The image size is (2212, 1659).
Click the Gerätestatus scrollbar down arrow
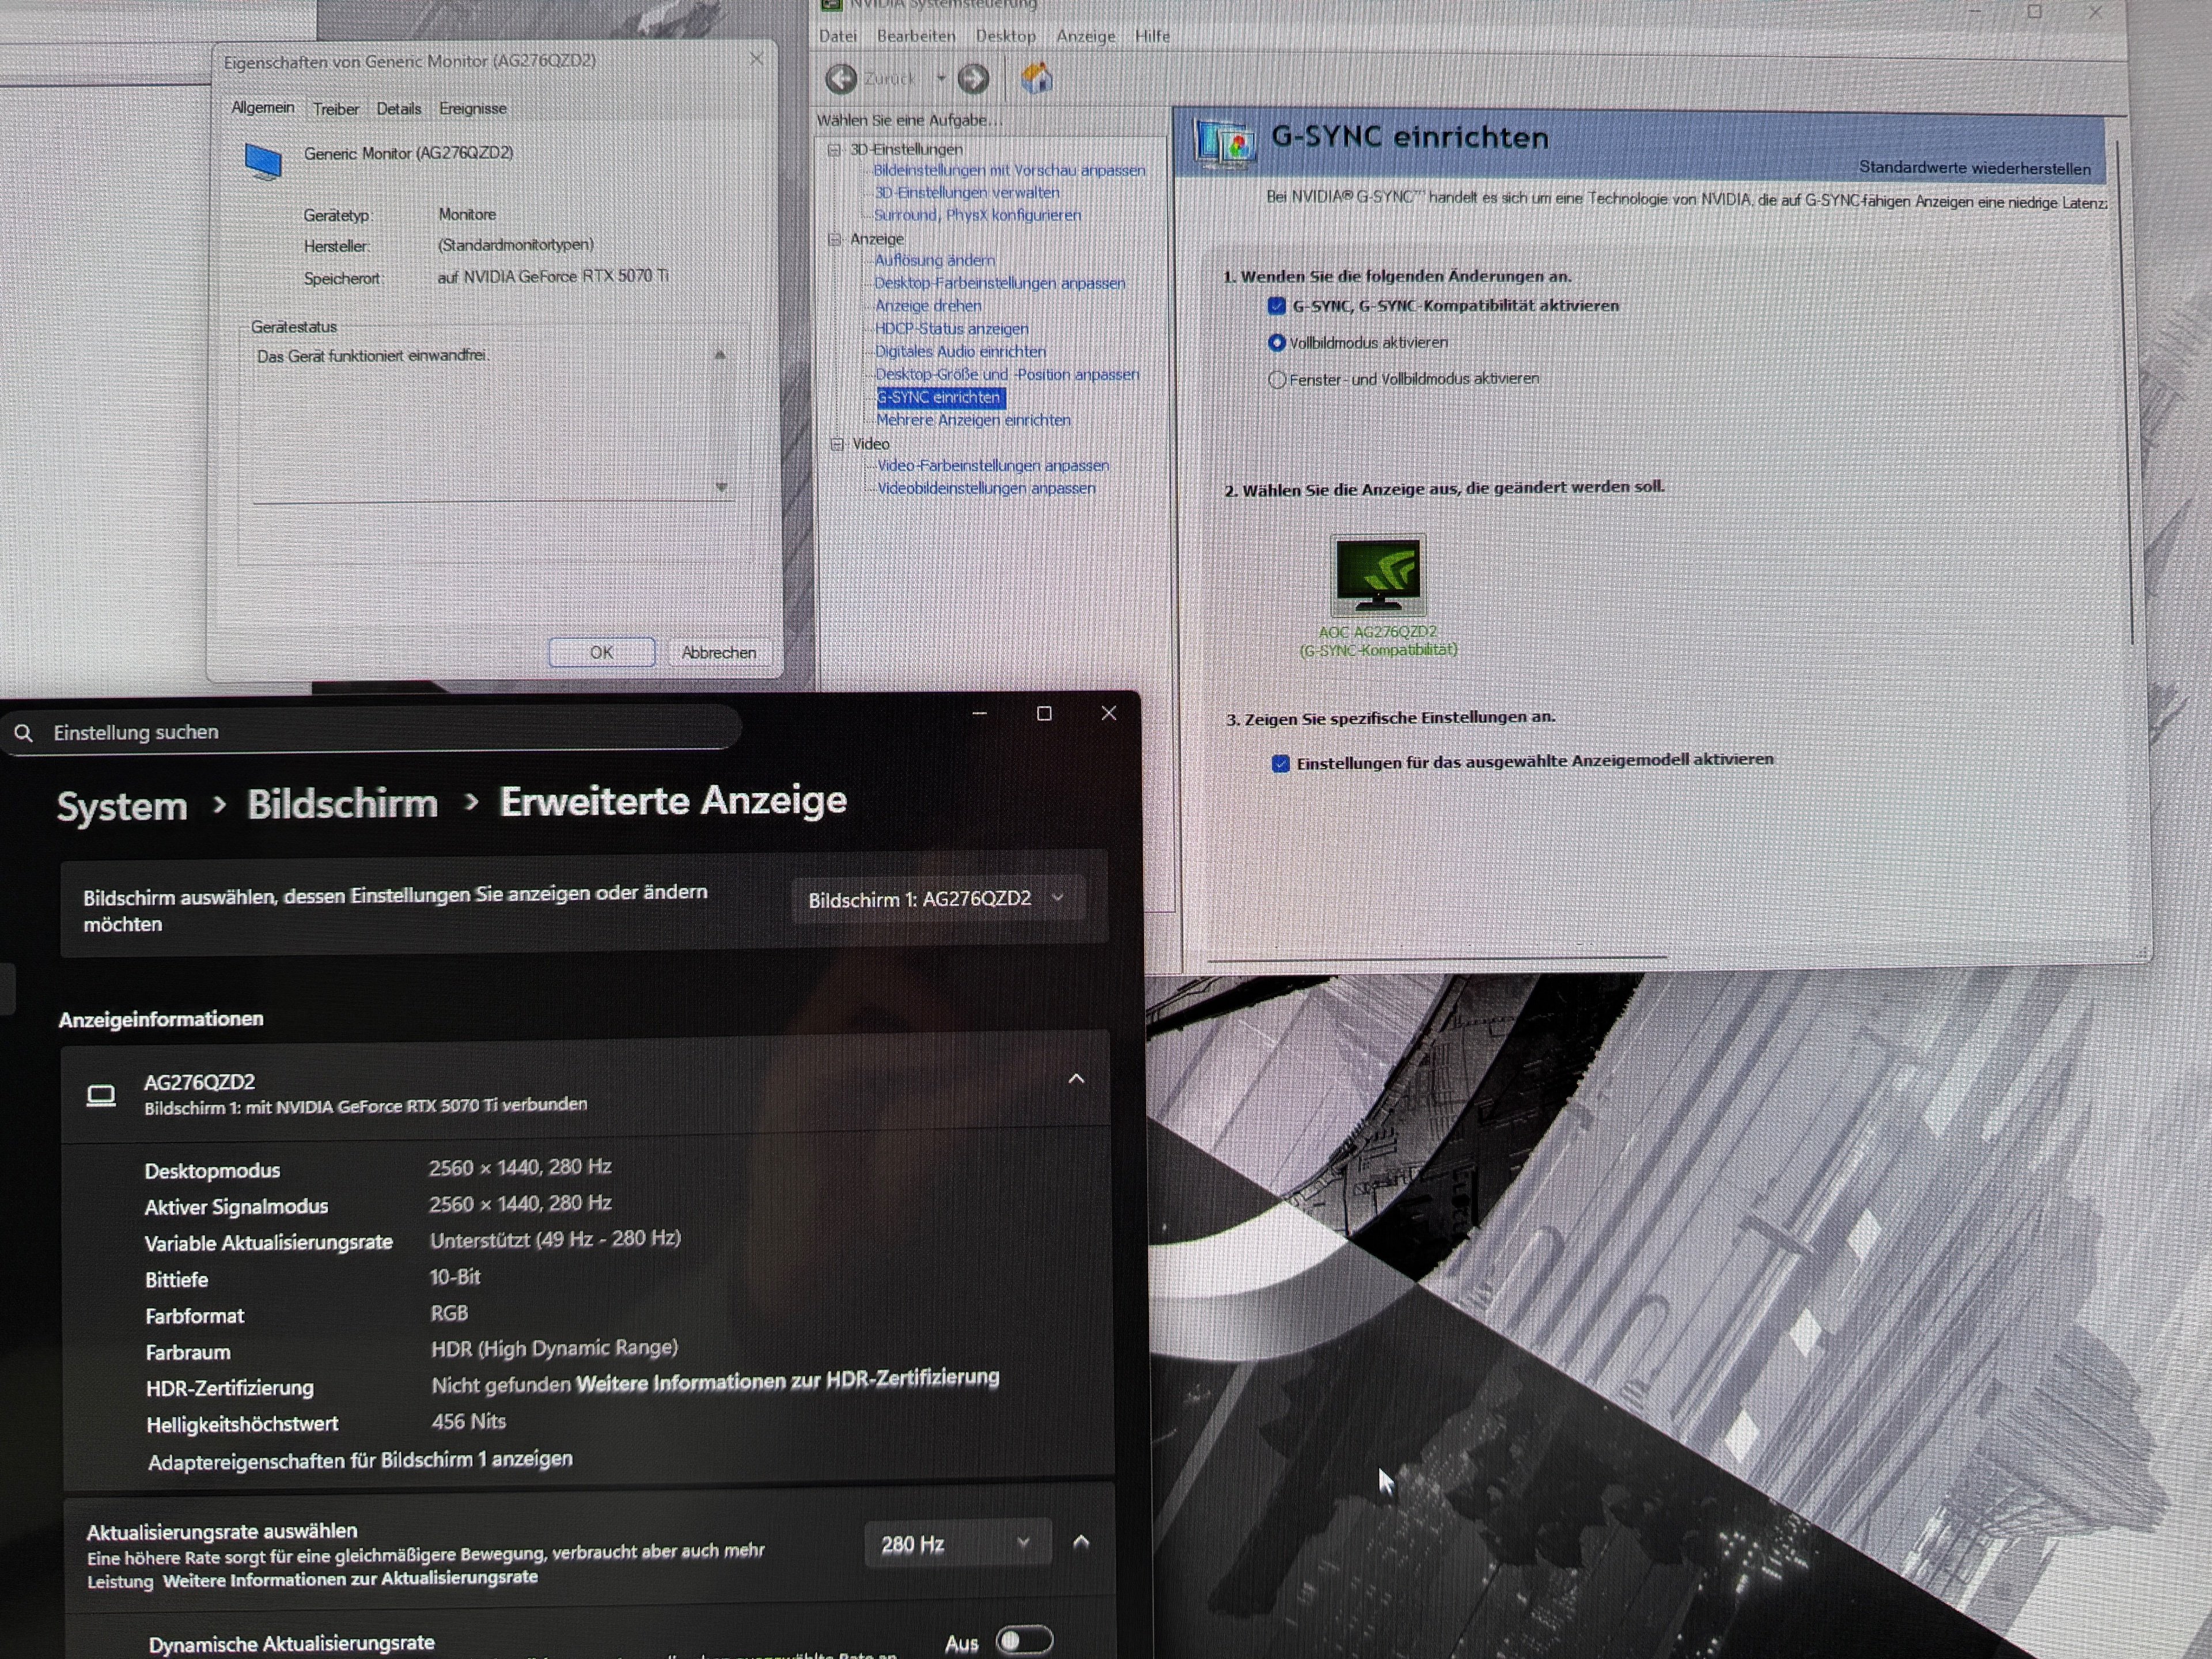(x=721, y=487)
